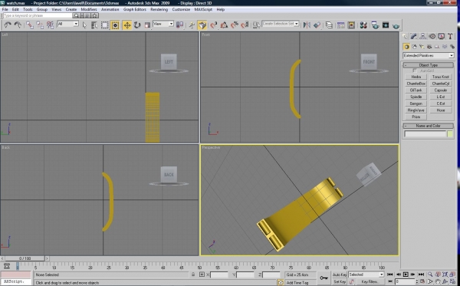
Task: Open the Create Selection Set dropdown
Action: coord(281,24)
